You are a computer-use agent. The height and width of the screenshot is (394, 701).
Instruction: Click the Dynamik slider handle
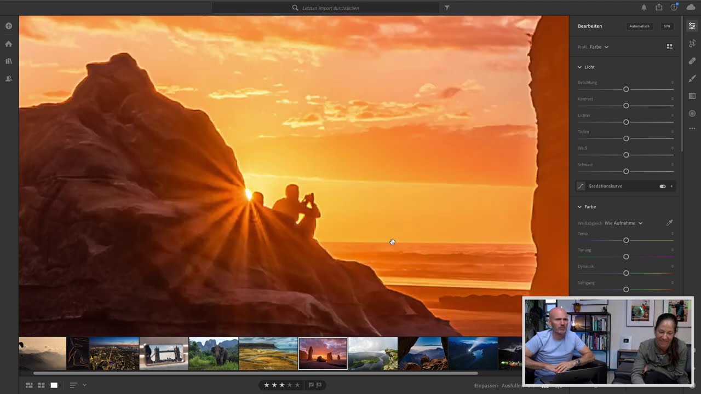coord(626,273)
